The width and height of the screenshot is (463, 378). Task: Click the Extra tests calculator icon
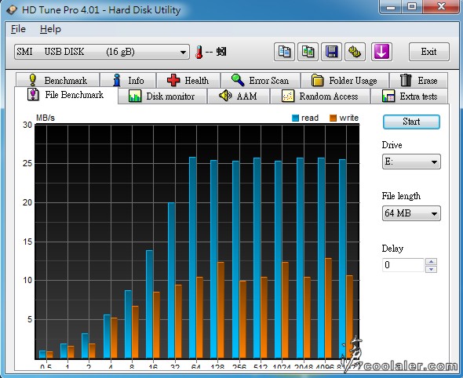click(388, 96)
